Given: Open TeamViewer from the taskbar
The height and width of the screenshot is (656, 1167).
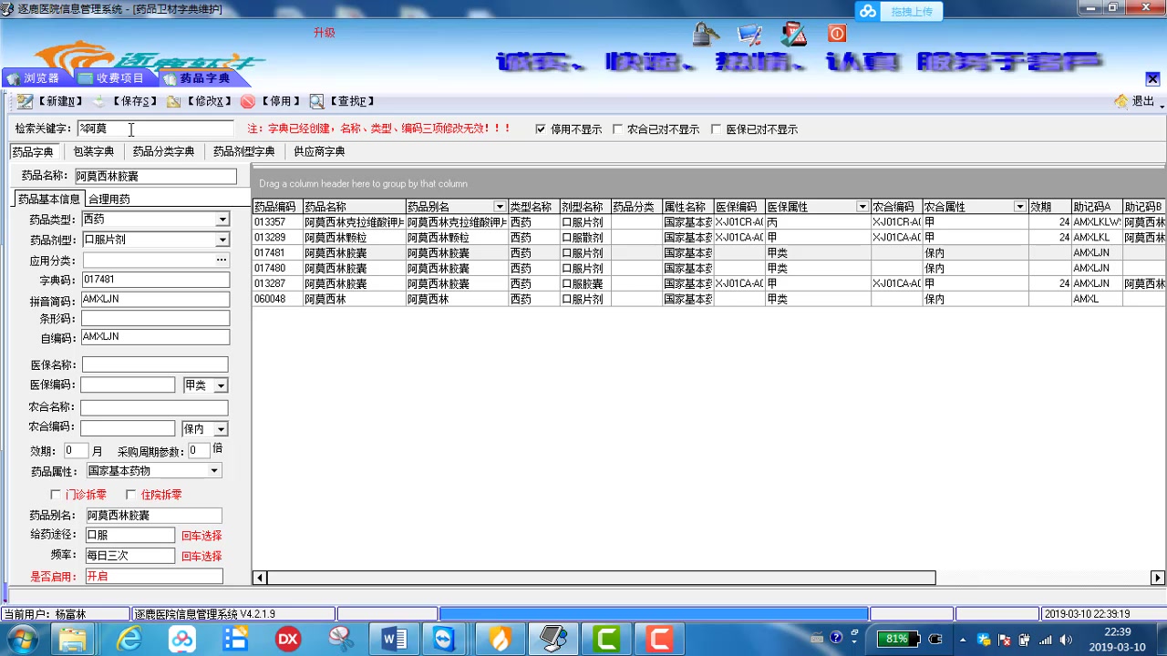Looking at the screenshot, I should click(x=446, y=639).
